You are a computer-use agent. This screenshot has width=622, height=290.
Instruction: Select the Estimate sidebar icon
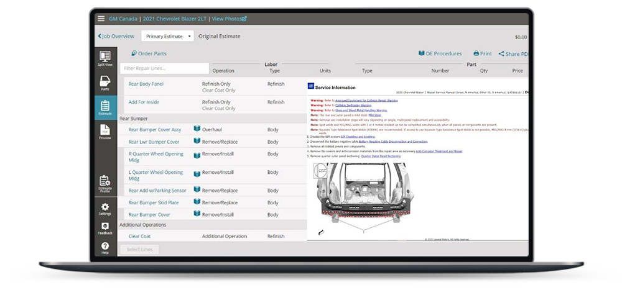pos(105,108)
